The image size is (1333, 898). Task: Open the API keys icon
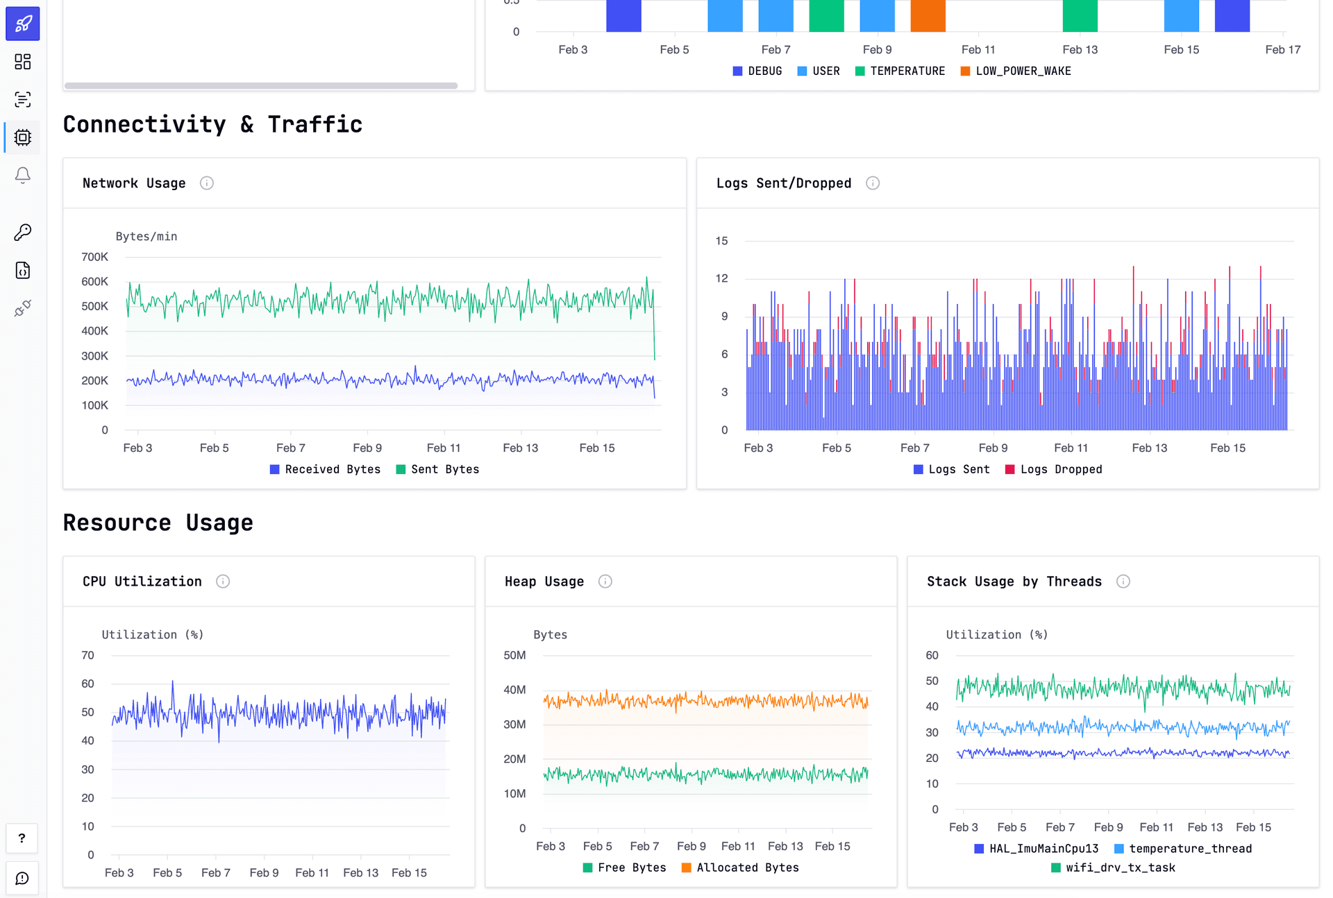point(23,232)
